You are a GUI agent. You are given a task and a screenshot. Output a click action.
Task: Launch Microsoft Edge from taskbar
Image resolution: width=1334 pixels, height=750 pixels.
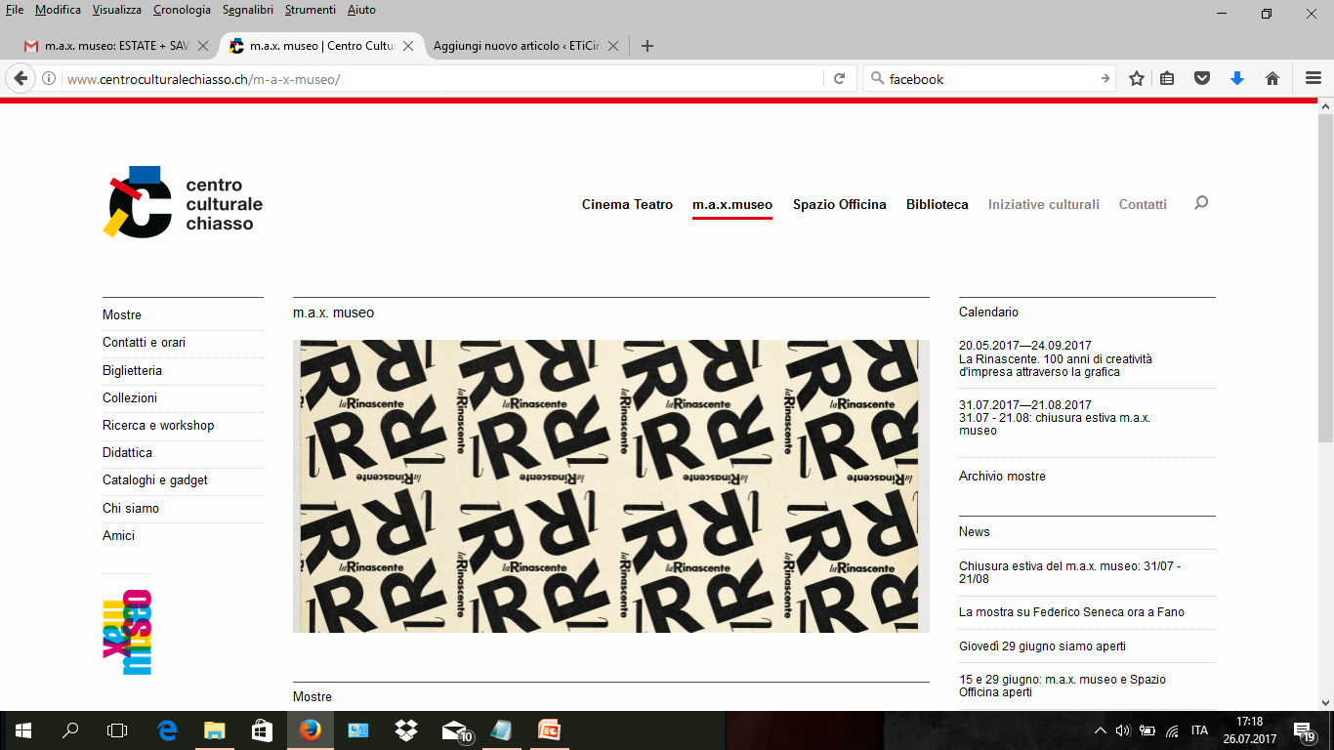167,730
